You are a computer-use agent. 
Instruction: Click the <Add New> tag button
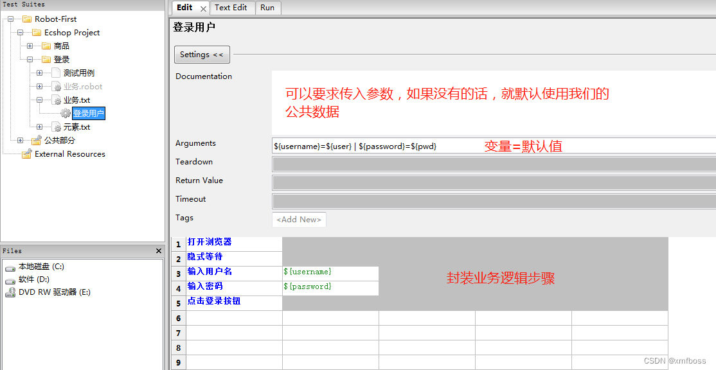299,220
